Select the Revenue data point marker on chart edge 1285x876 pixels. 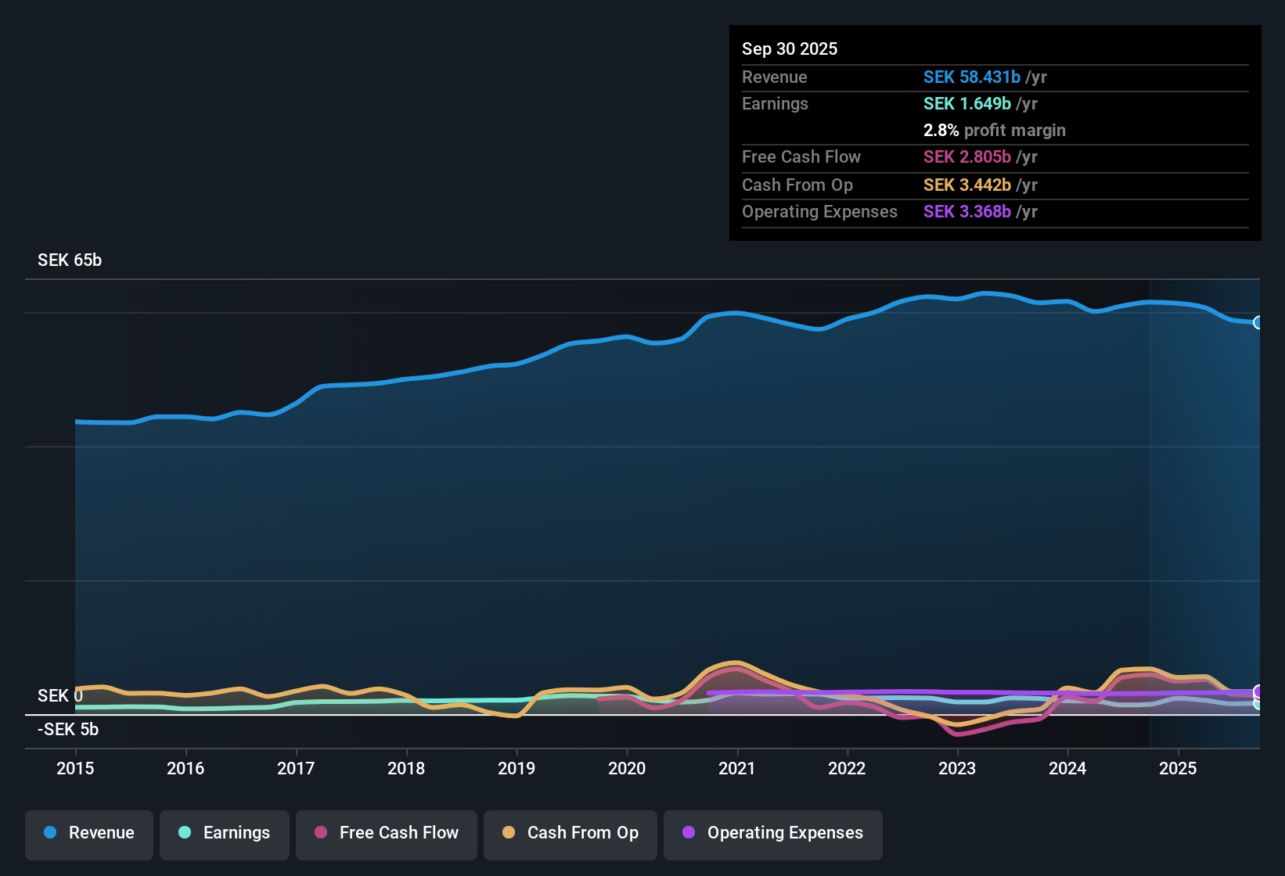pyautogui.click(x=1258, y=323)
